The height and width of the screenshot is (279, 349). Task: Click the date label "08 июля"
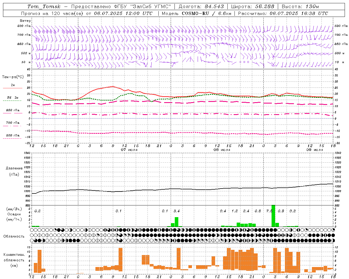point(222,150)
